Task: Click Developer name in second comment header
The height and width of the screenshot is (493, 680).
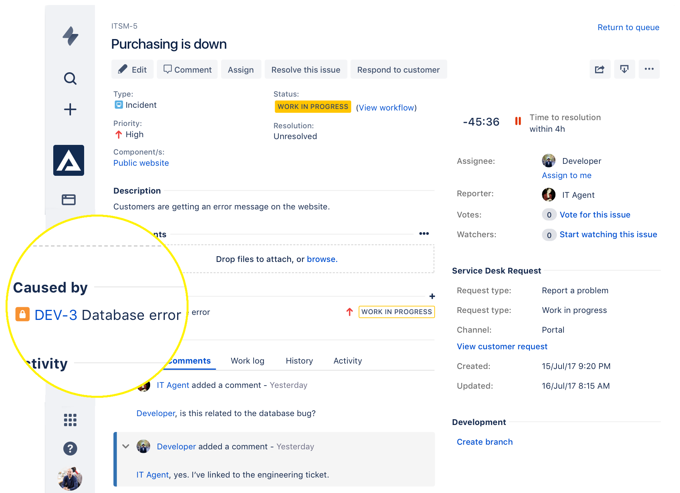Action: (176, 447)
